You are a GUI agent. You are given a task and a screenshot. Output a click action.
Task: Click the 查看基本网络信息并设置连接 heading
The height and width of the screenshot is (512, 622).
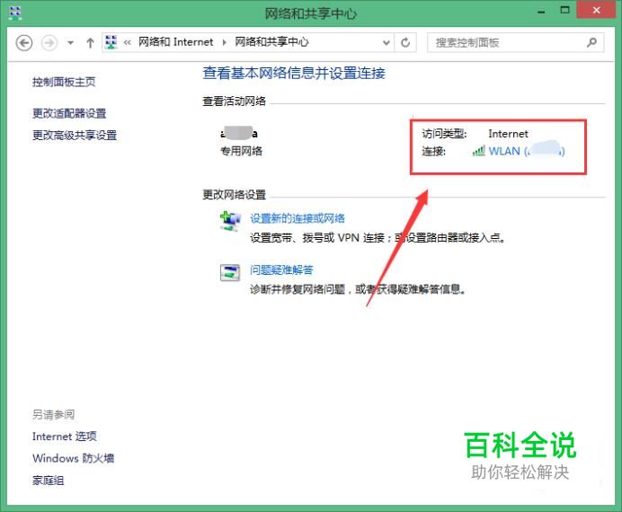pos(294,73)
